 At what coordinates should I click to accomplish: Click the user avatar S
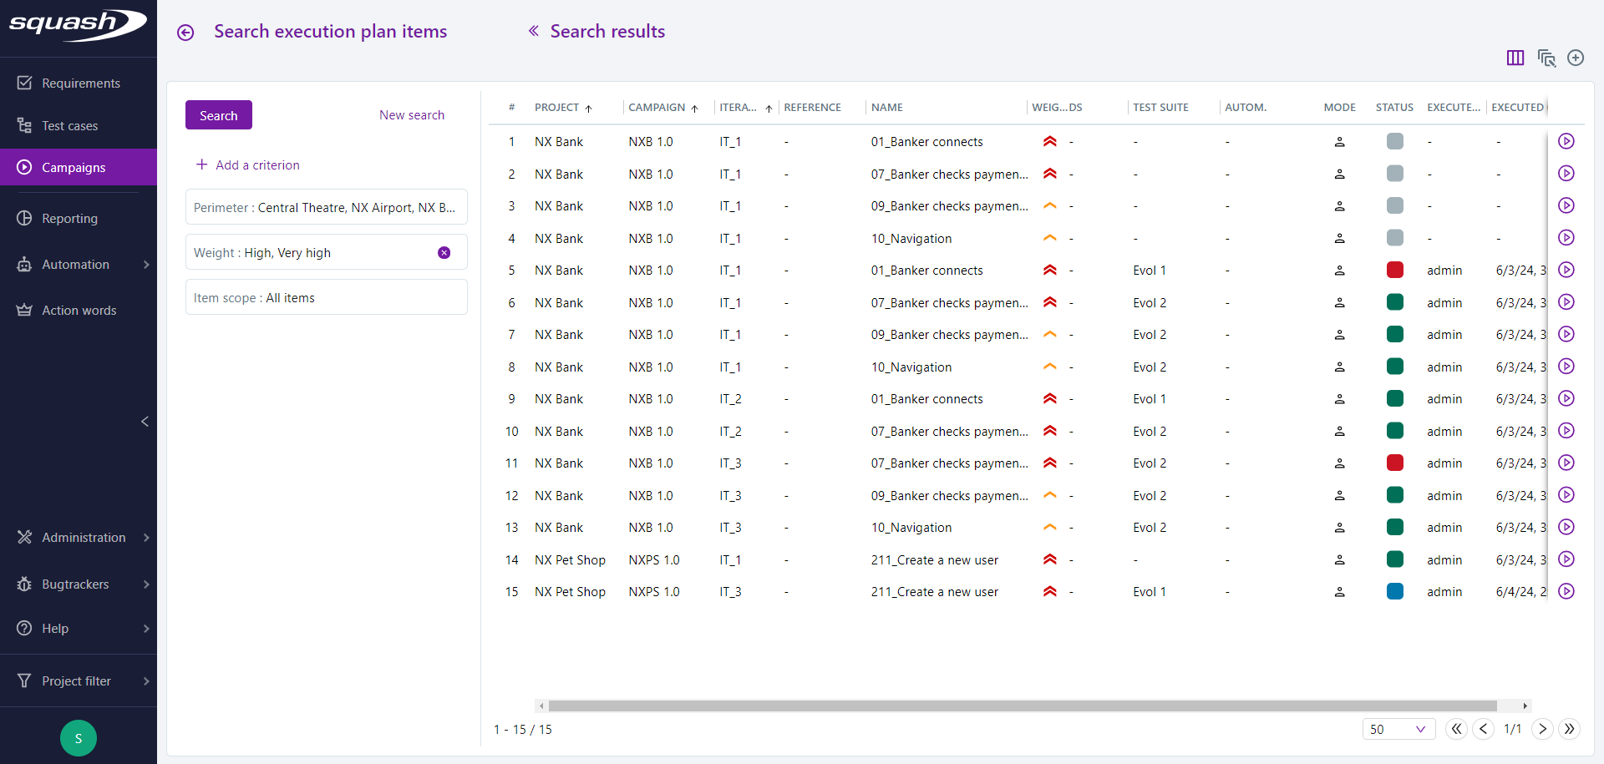click(x=79, y=738)
